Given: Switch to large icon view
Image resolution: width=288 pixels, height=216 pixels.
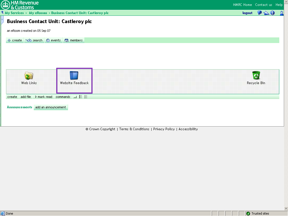Looking at the screenshot, I should click(x=75, y=97).
